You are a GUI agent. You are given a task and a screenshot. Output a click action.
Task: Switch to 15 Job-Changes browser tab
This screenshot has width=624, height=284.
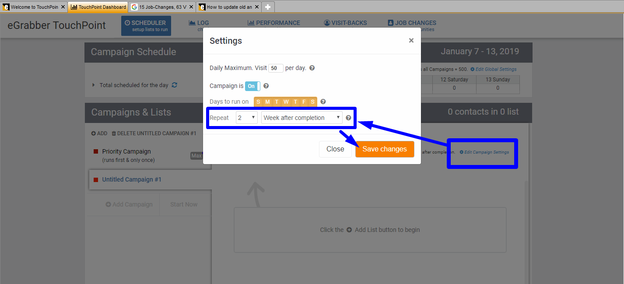(x=162, y=7)
